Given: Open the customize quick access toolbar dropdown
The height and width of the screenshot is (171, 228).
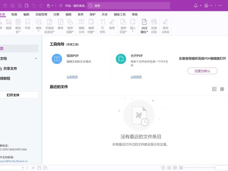Looking at the screenshot, I should [61, 6].
